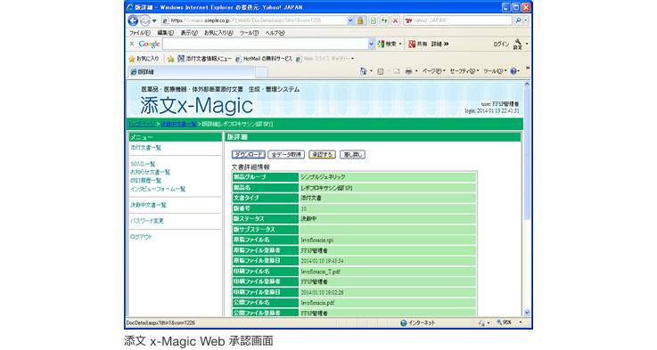Image resolution: width=657 pixels, height=350 pixels.
Task: Open インタビューフォーム一覧 in side menu
Action: coord(158,189)
